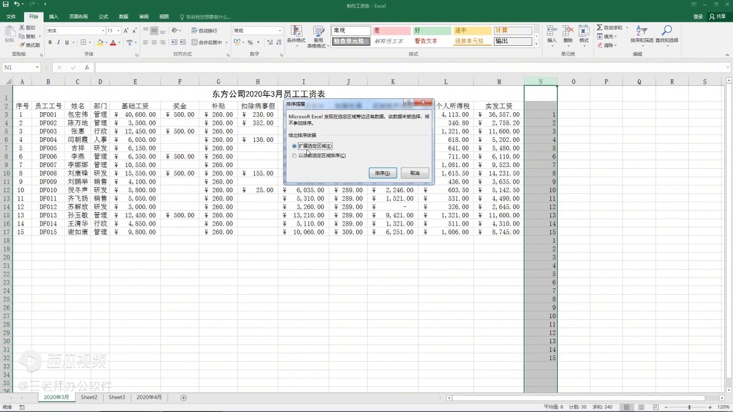This screenshot has width=733, height=412.
Task: Decrease font size with smaller A icon
Action: [x=134, y=30]
